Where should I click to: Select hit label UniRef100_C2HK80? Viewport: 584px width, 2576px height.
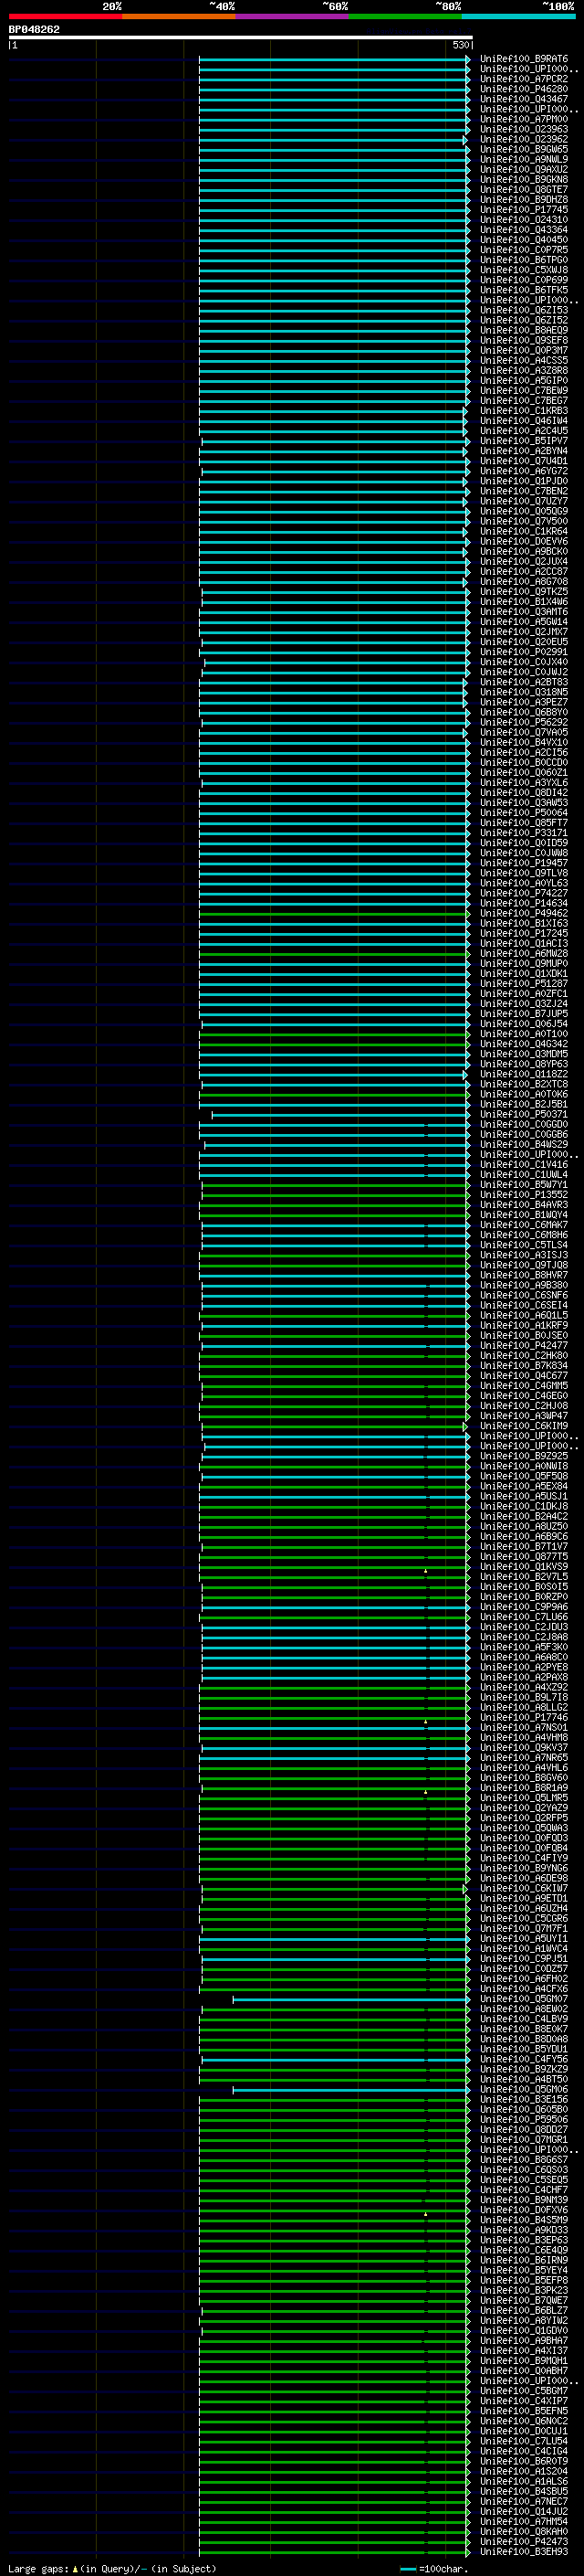click(524, 1355)
